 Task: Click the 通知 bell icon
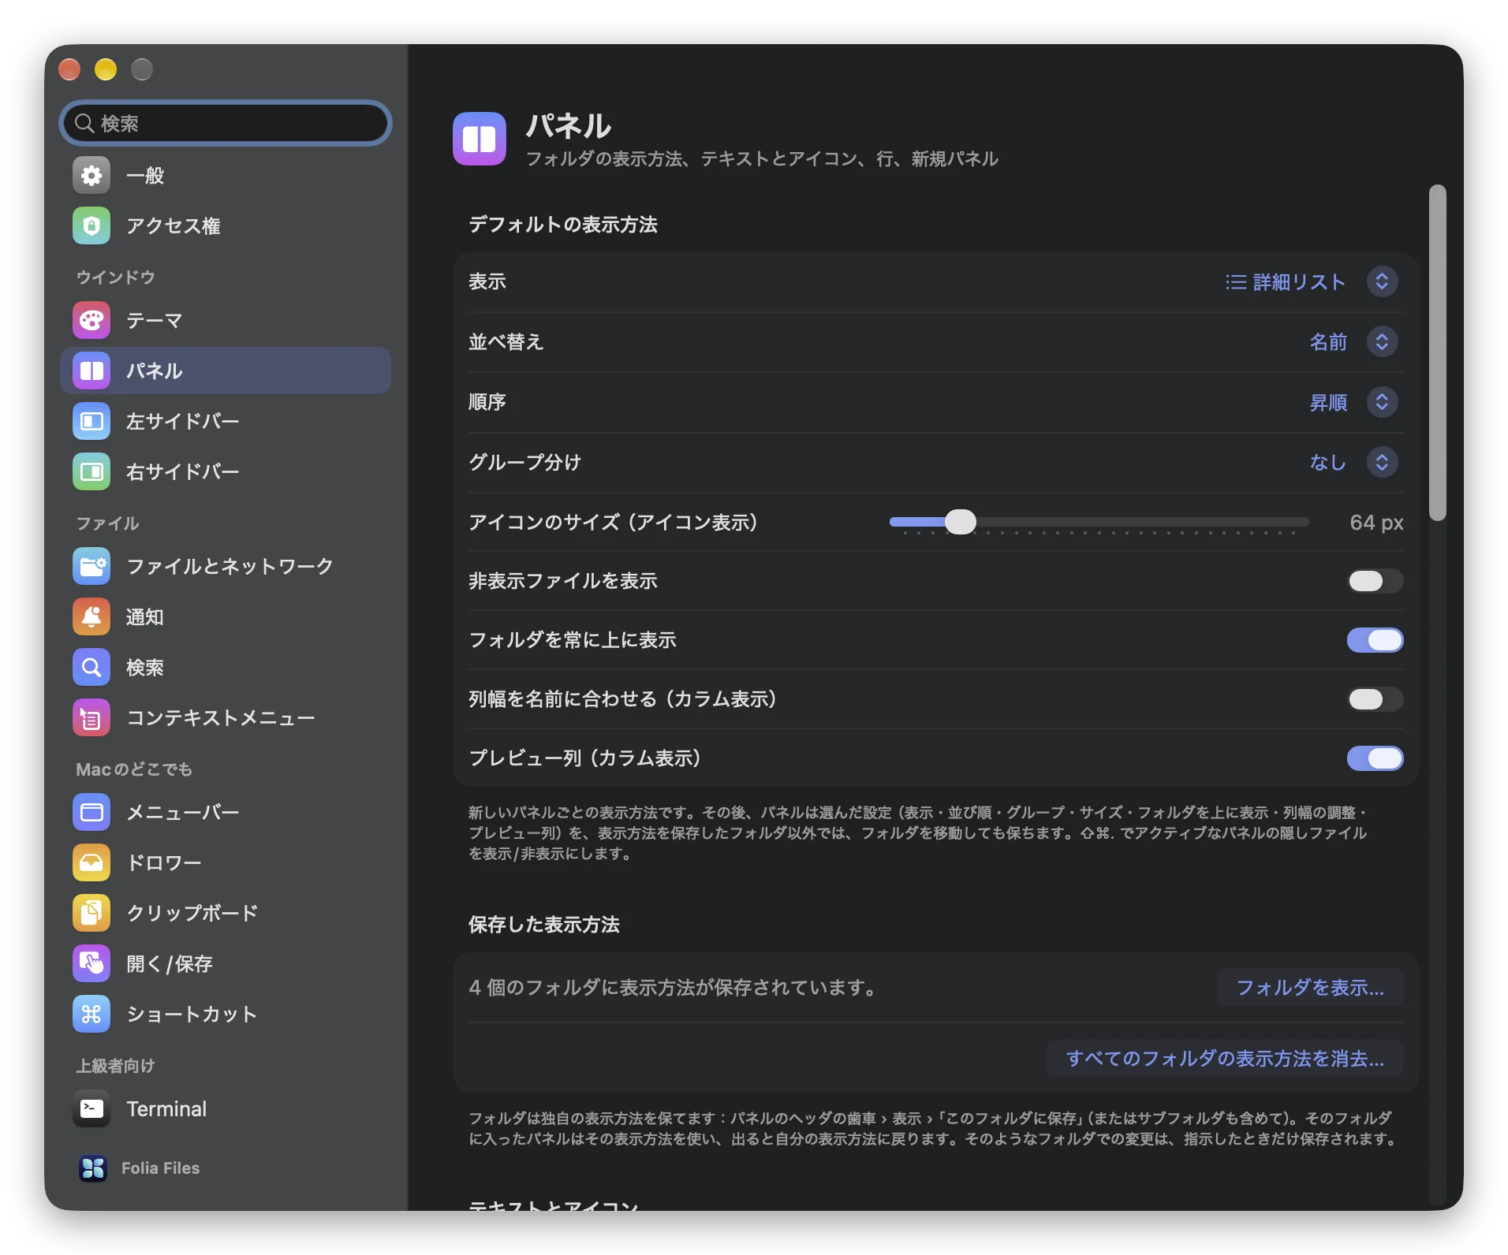pyautogui.click(x=91, y=616)
